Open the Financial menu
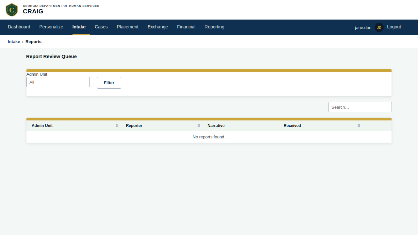418x235 pixels. (186, 27)
